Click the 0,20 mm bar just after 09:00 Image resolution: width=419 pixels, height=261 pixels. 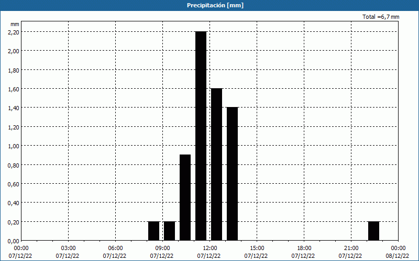(x=169, y=231)
